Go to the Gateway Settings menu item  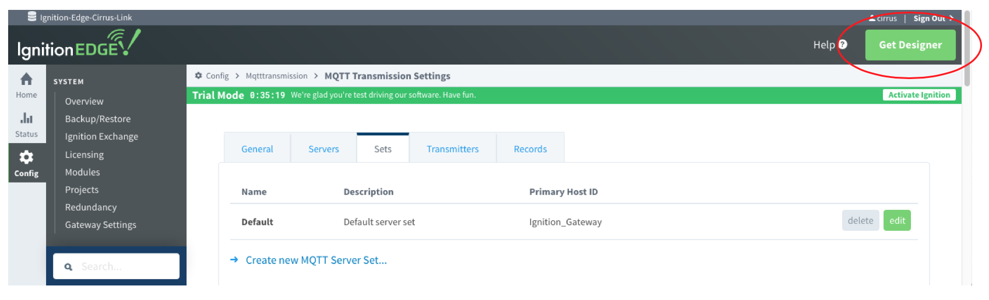[101, 224]
